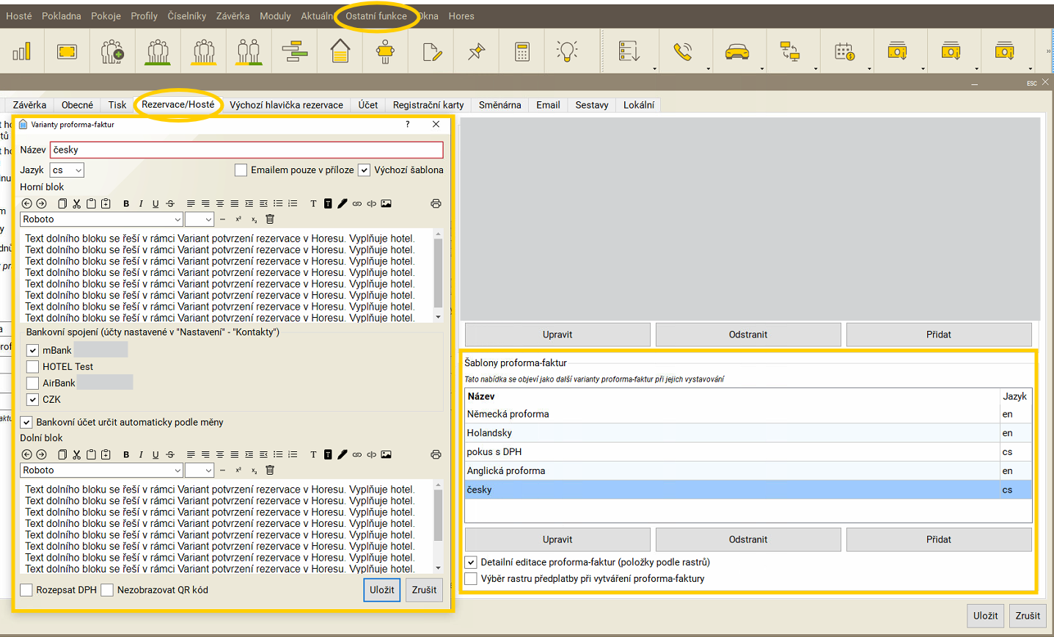The height and width of the screenshot is (637, 1054).
Task: Insert image in Horní blok editor toolbar
Action: (386, 204)
